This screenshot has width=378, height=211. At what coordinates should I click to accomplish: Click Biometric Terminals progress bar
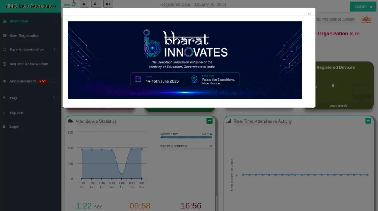tap(186, 149)
